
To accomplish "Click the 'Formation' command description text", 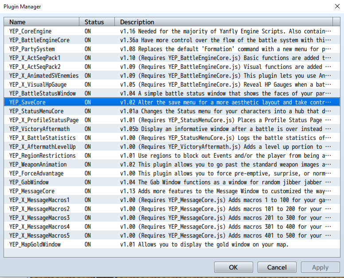I will click(x=226, y=49).
